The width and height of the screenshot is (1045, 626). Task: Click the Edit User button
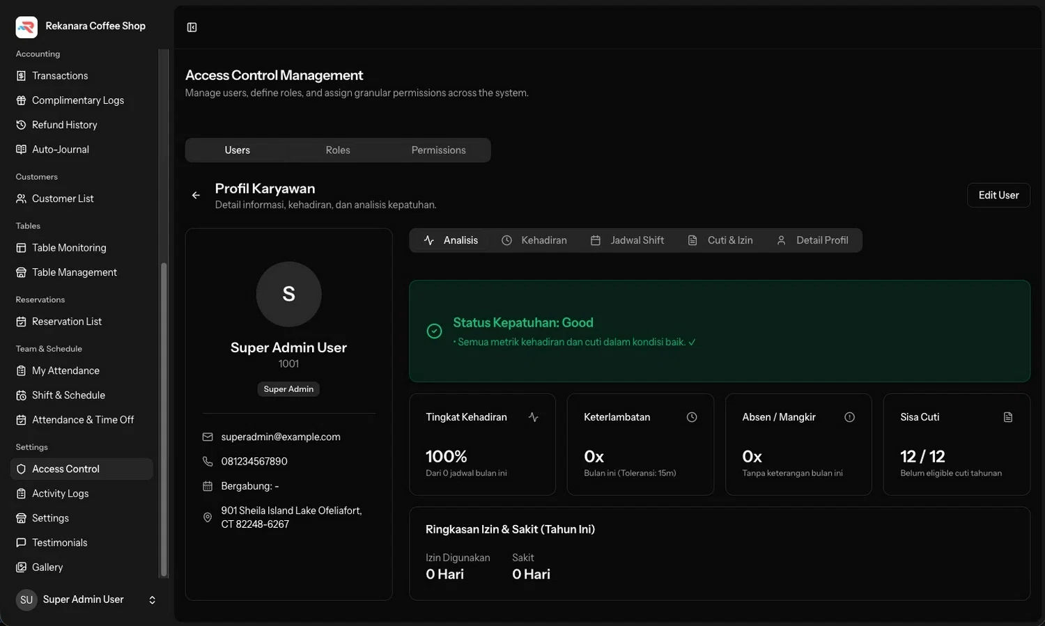pos(998,196)
